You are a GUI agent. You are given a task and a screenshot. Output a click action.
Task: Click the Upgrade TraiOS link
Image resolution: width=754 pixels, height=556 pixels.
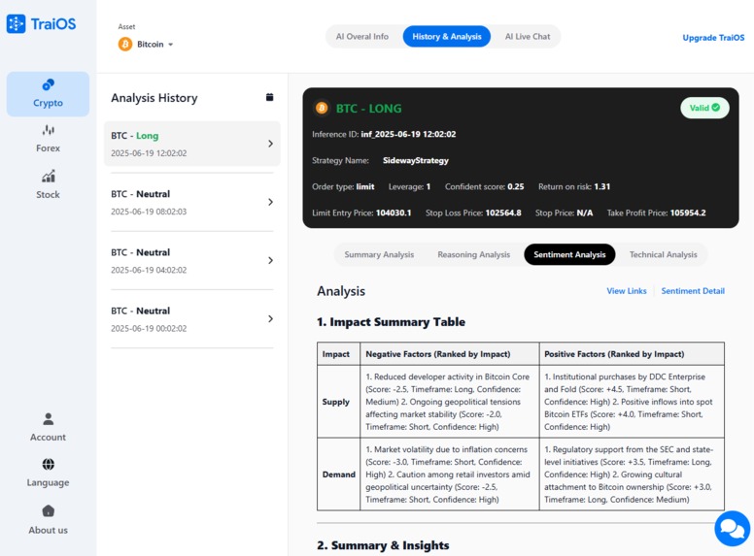coord(713,38)
